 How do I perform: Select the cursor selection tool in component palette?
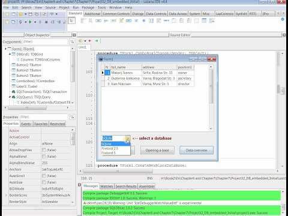tap(71, 20)
